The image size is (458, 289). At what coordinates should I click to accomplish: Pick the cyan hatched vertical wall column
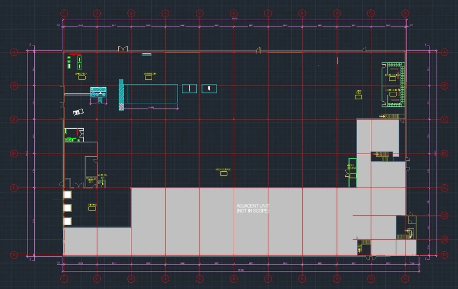[x=121, y=94]
